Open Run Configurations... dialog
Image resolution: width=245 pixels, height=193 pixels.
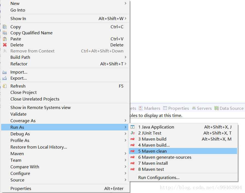point(183,178)
